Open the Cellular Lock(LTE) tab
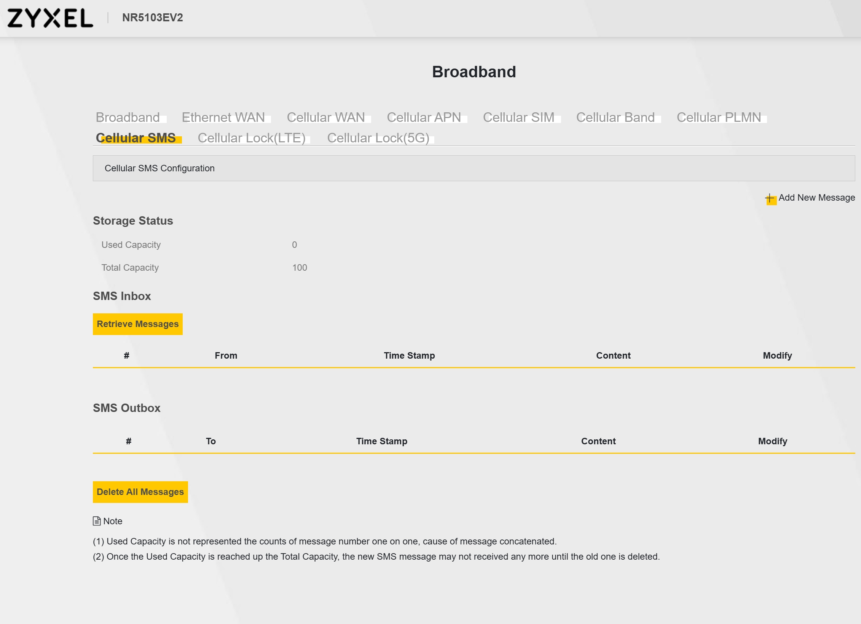861x624 pixels. pos(252,138)
